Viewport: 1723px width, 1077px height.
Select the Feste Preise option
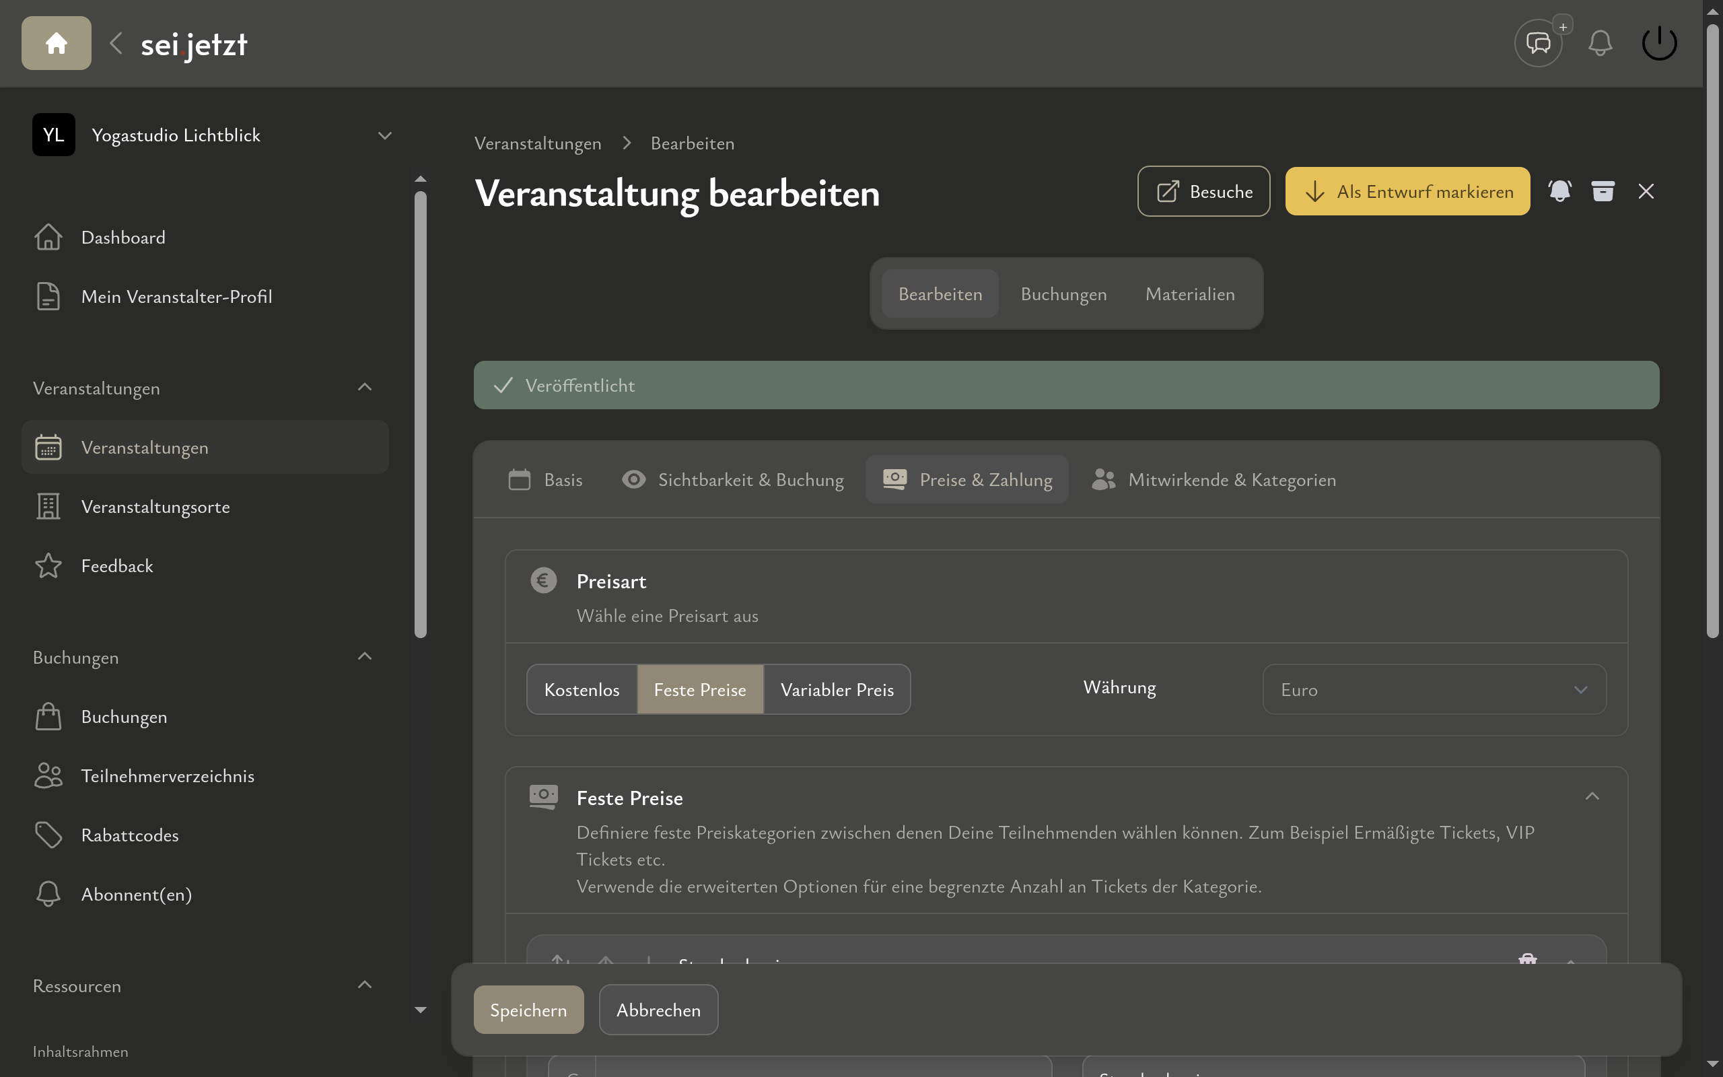[700, 689]
